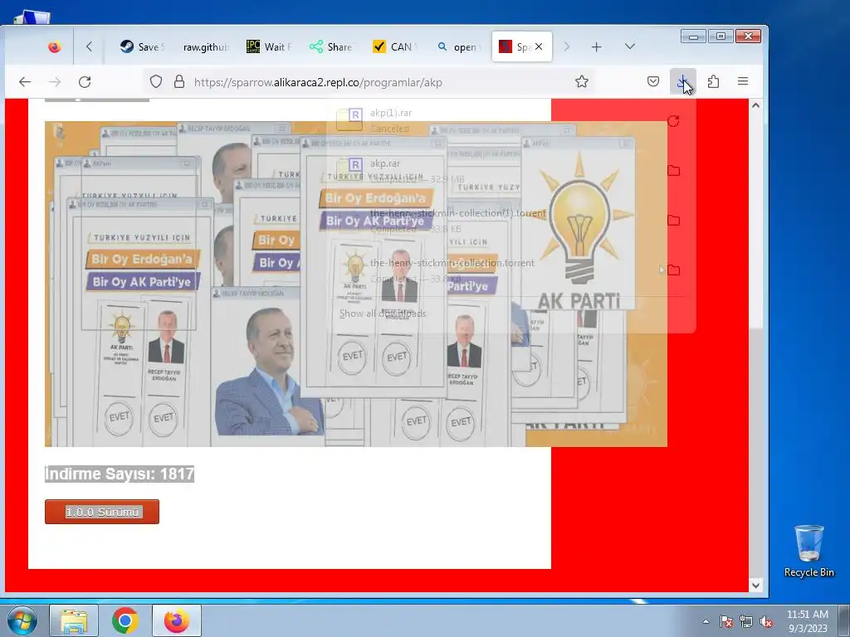Open a new tab with plus icon
The height and width of the screenshot is (637, 850).
point(596,47)
